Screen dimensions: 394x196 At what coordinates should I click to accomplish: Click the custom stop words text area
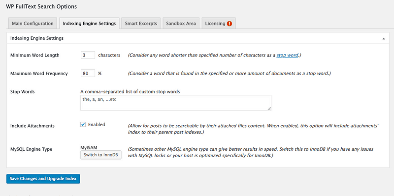(x=176, y=103)
